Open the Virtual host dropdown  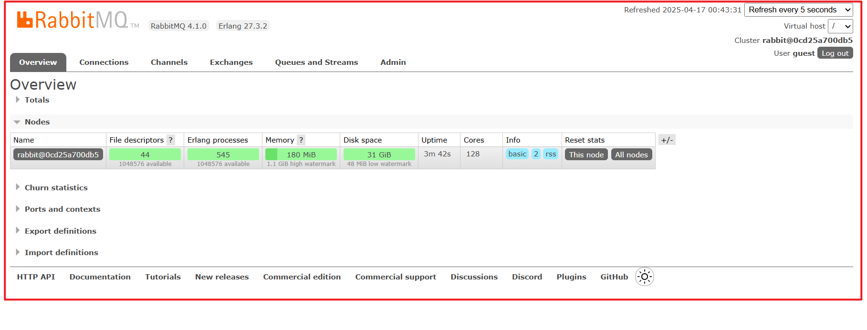(x=840, y=26)
